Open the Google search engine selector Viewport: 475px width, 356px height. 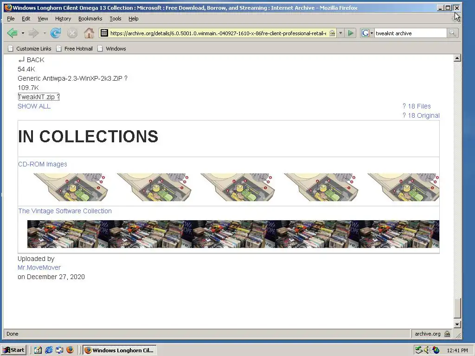coord(367,33)
